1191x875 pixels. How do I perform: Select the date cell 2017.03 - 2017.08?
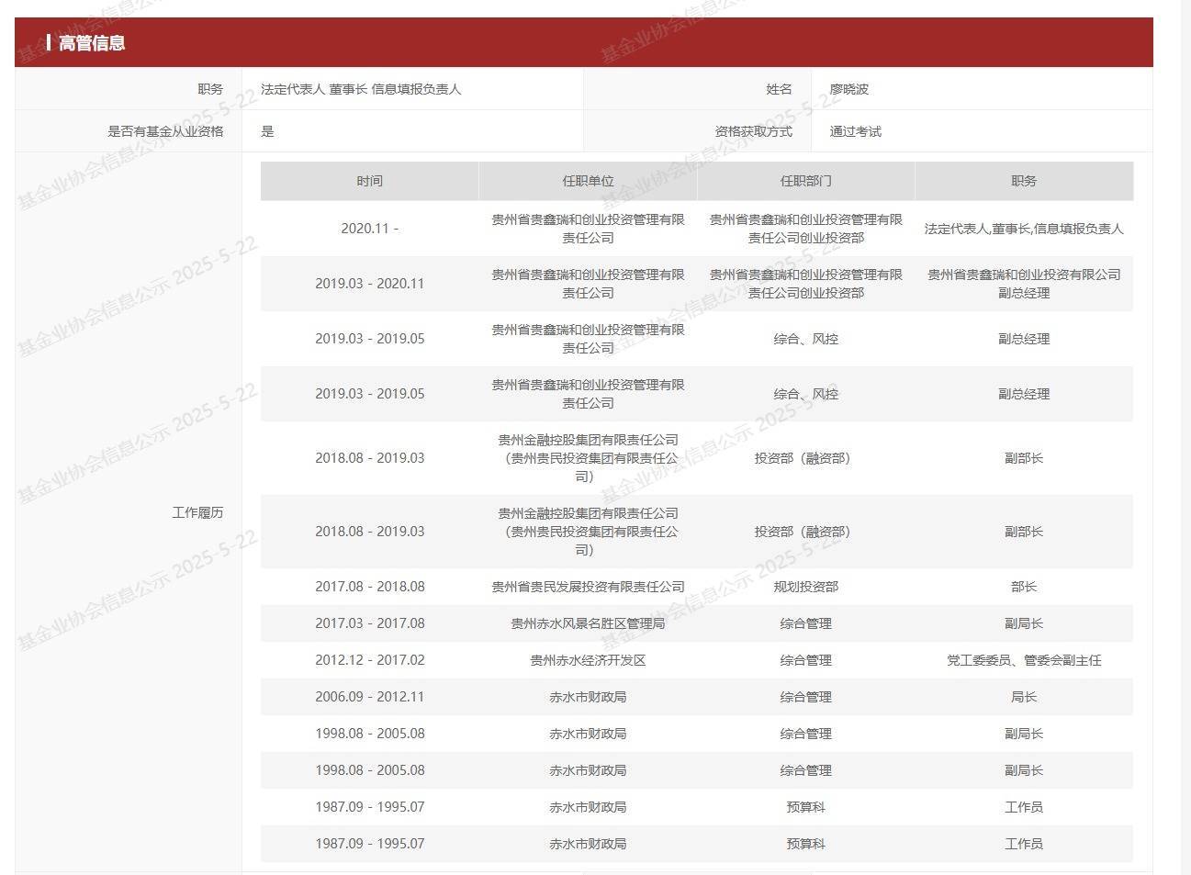[370, 623]
